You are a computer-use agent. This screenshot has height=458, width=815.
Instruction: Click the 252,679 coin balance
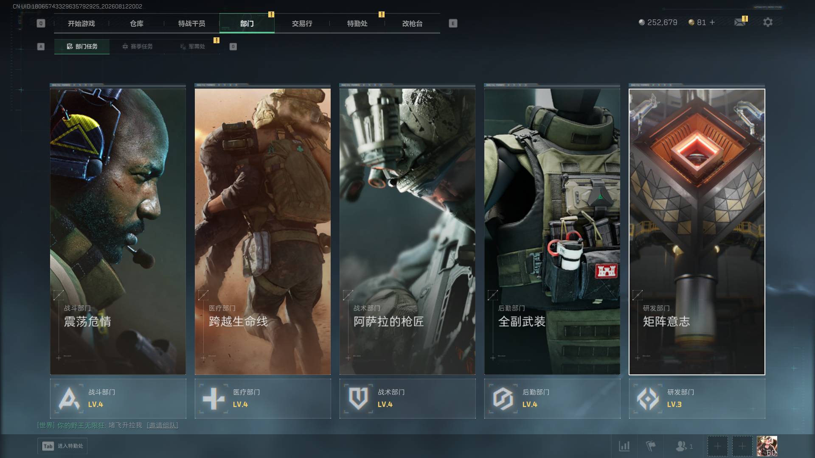coord(658,22)
